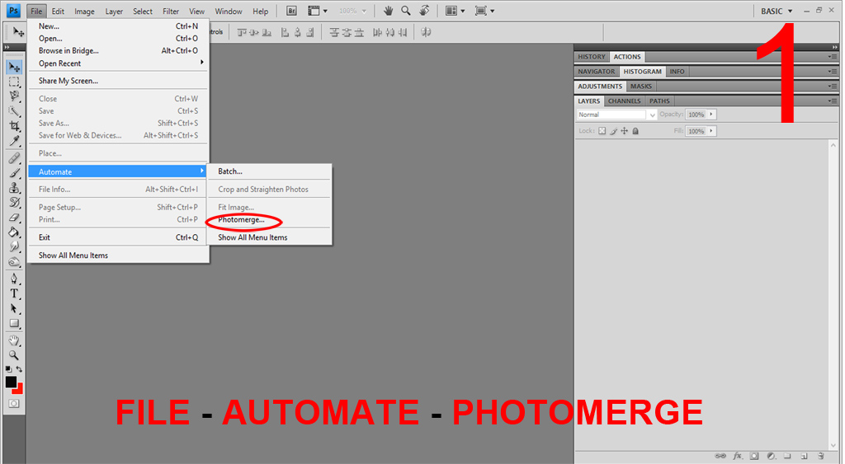Select the Type tool
This screenshot has width=845, height=464.
(x=14, y=293)
